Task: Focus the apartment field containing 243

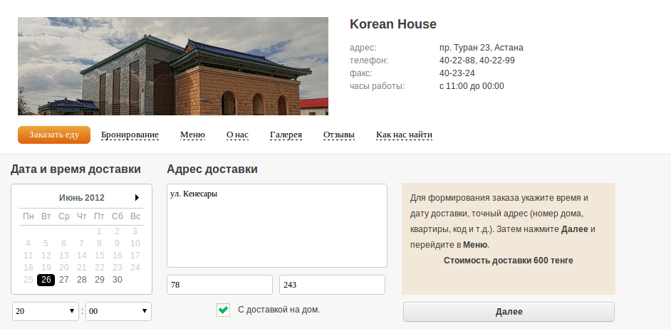Action: 332,285
